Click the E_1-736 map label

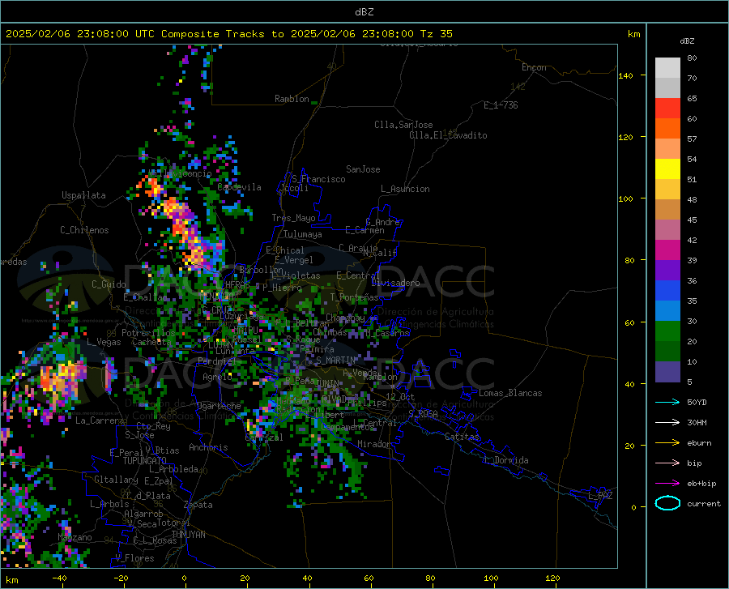pyautogui.click(x=501, y=105)
